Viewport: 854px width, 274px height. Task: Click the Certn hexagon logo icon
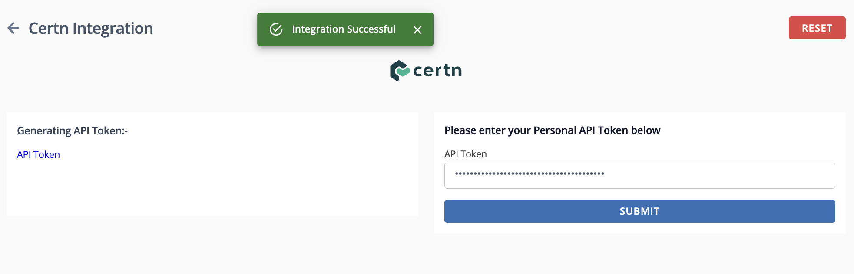pos(400,71)
